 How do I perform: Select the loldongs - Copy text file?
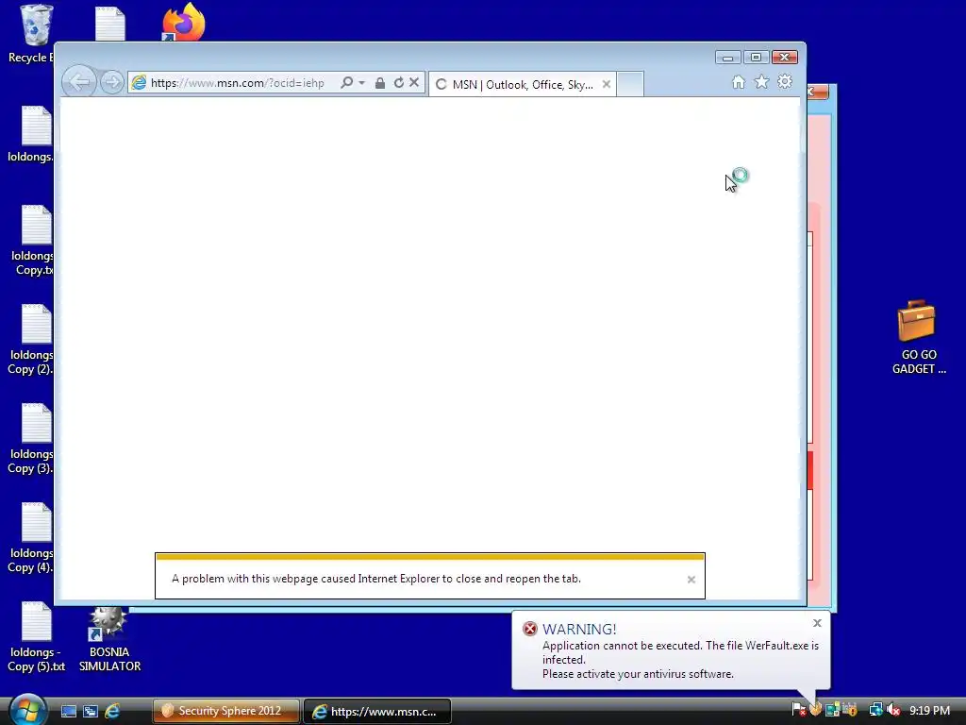pyautogui.click(x=32, y=241)
